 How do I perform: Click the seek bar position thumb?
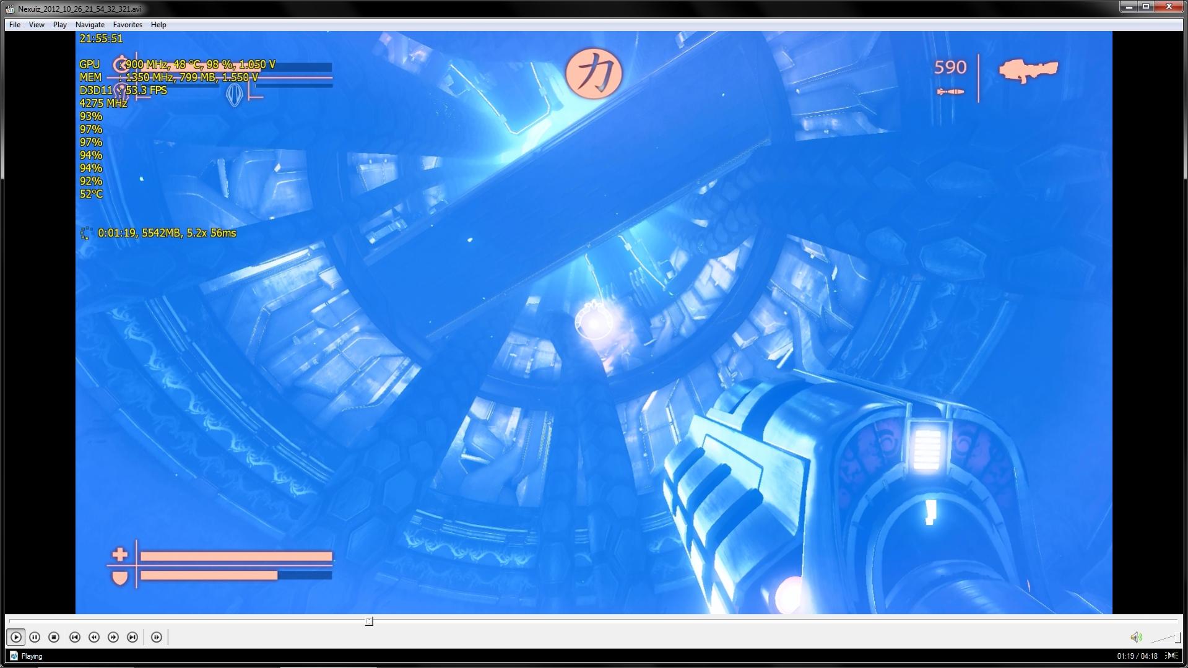coord(369,621)
